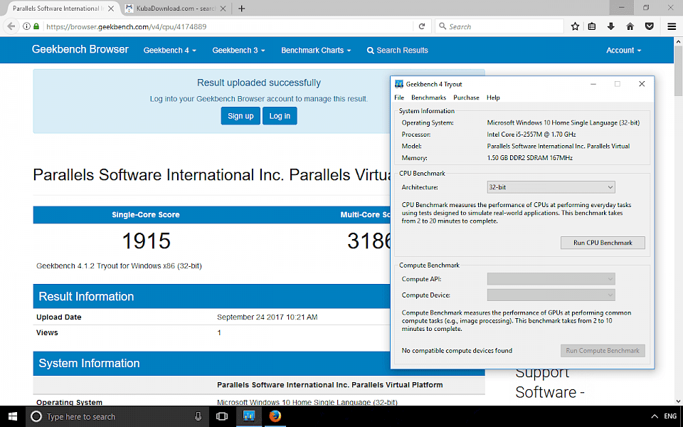Click the System Information heading on the page

tap(90, 364)
